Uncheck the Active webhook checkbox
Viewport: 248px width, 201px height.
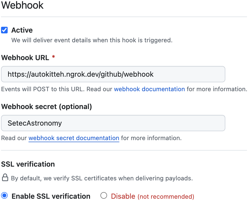tap(4, 30)
